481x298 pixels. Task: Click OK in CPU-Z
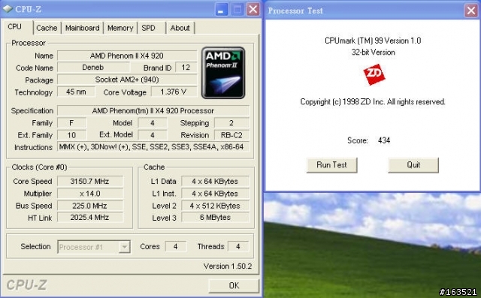[x=234, y=285]
